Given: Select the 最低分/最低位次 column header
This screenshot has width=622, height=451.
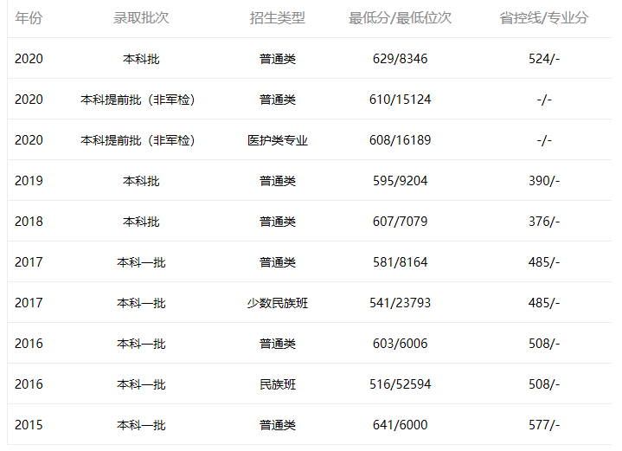Looking at the screenshot, I should tap(400, 18).
